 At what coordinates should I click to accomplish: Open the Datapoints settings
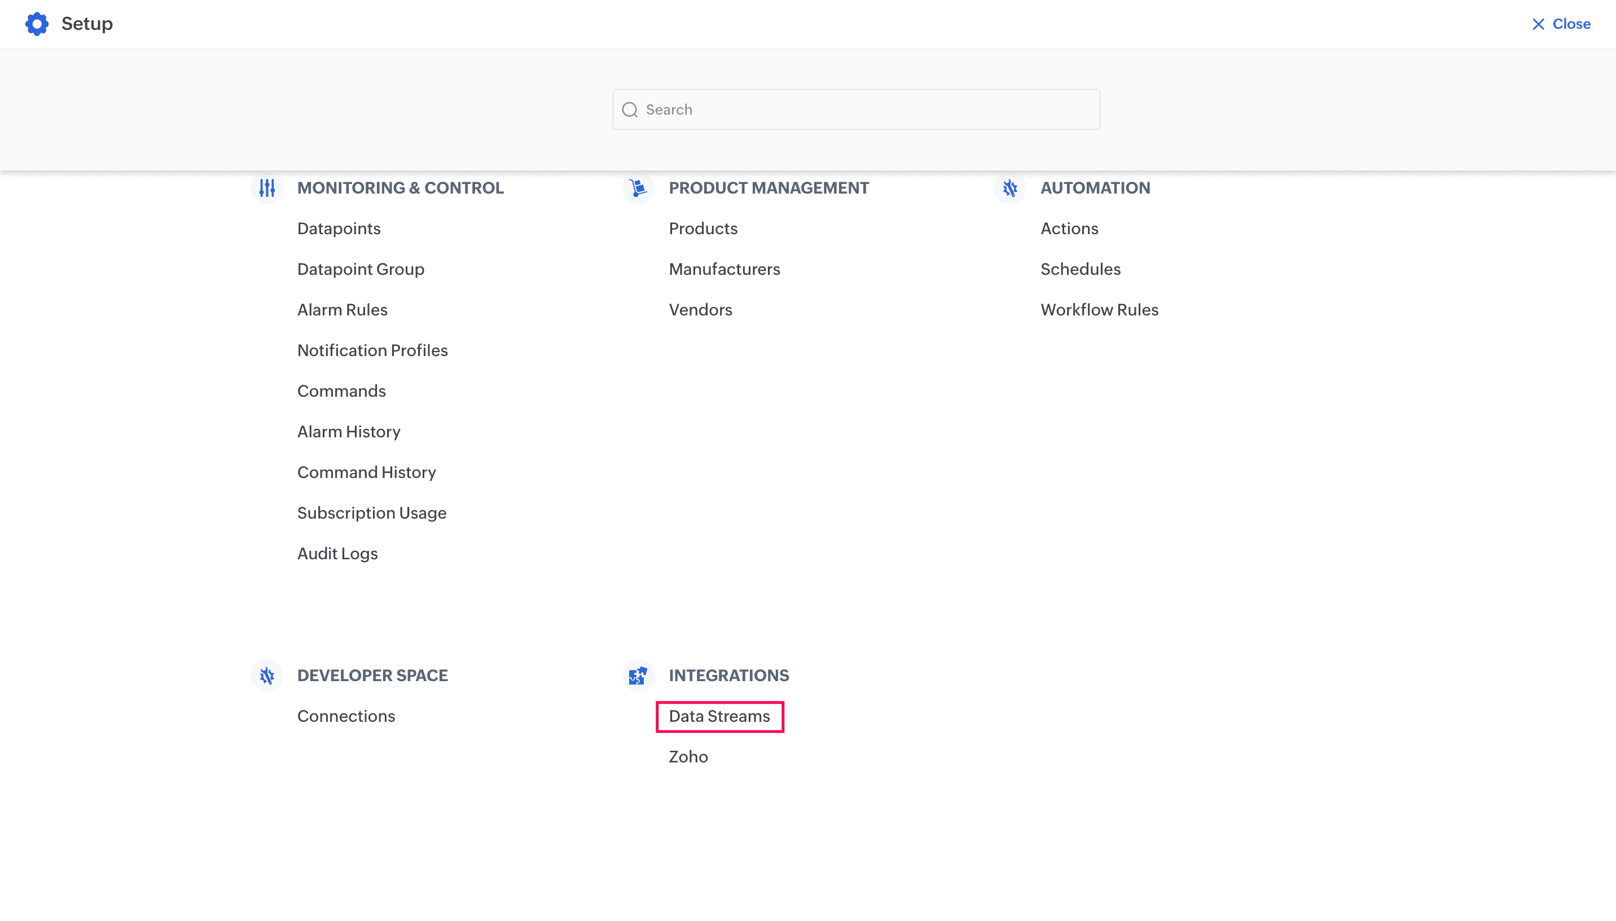tap(339, 229)
